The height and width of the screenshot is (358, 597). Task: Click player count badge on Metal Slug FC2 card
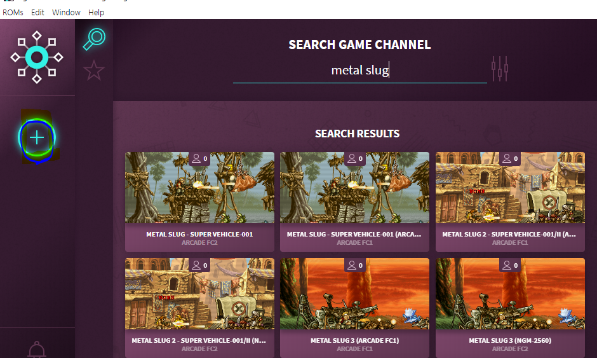coord(199,158)
